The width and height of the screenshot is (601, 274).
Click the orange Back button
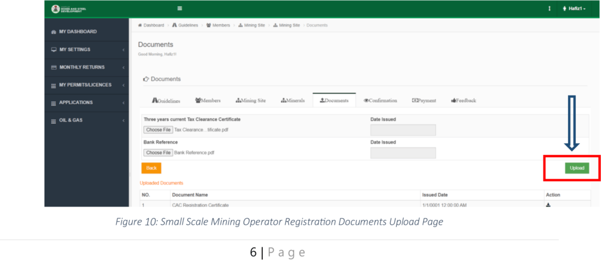point(151,168)
